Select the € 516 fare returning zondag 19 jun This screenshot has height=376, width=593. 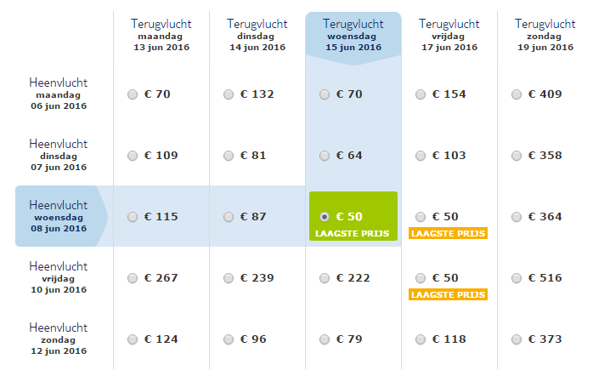pos(517,278)
